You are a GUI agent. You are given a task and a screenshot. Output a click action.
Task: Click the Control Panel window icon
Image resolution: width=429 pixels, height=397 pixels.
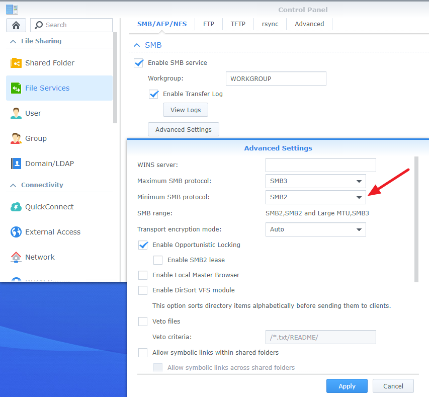click(x=12, y=10)
